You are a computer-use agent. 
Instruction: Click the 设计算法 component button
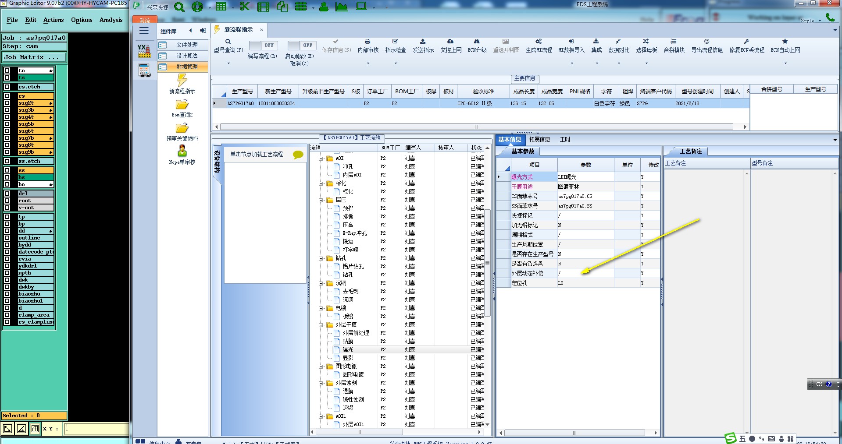coord(182,56)
